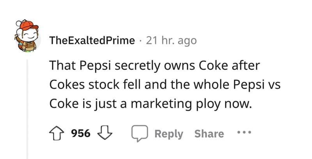The height and width of the screenshot is (159, 312).
Task: Collapse the thread using the vertical line
Action: coord(27,109)
